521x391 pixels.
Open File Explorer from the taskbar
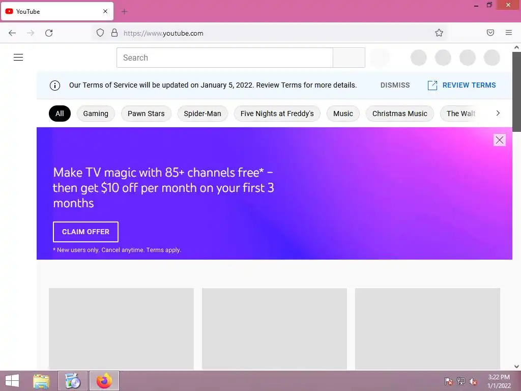[x=41, y=381]
